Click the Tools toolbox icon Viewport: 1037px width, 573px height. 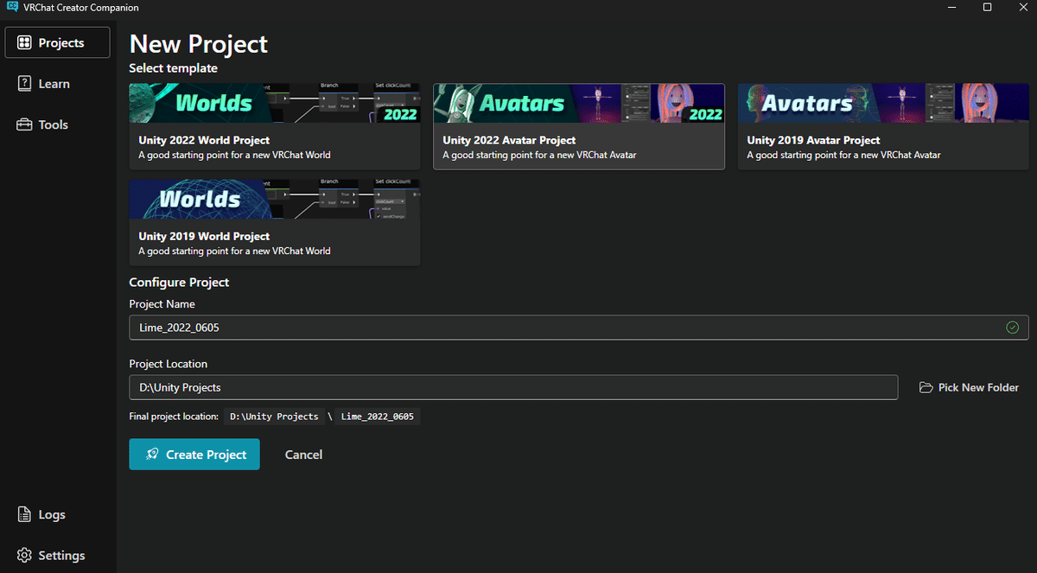click(x=24, y=124)
